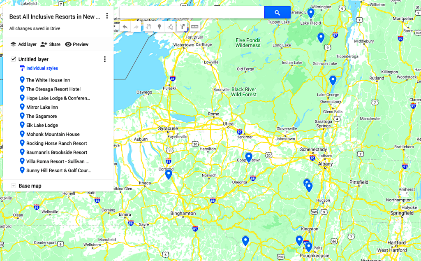Click the southernmost pin west of route 209
421x261 pixels.
(x=245, y=241)
